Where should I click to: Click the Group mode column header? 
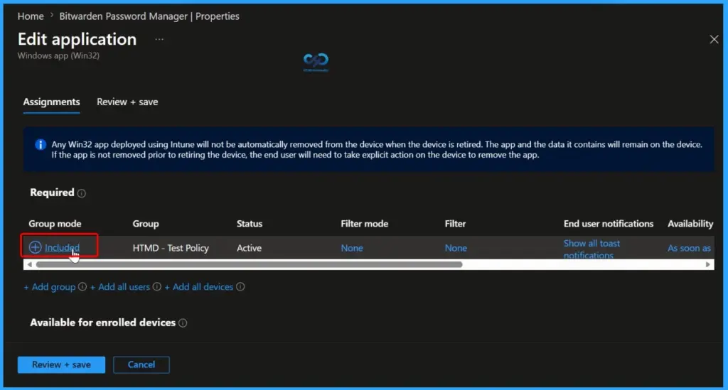pos(55,224)
